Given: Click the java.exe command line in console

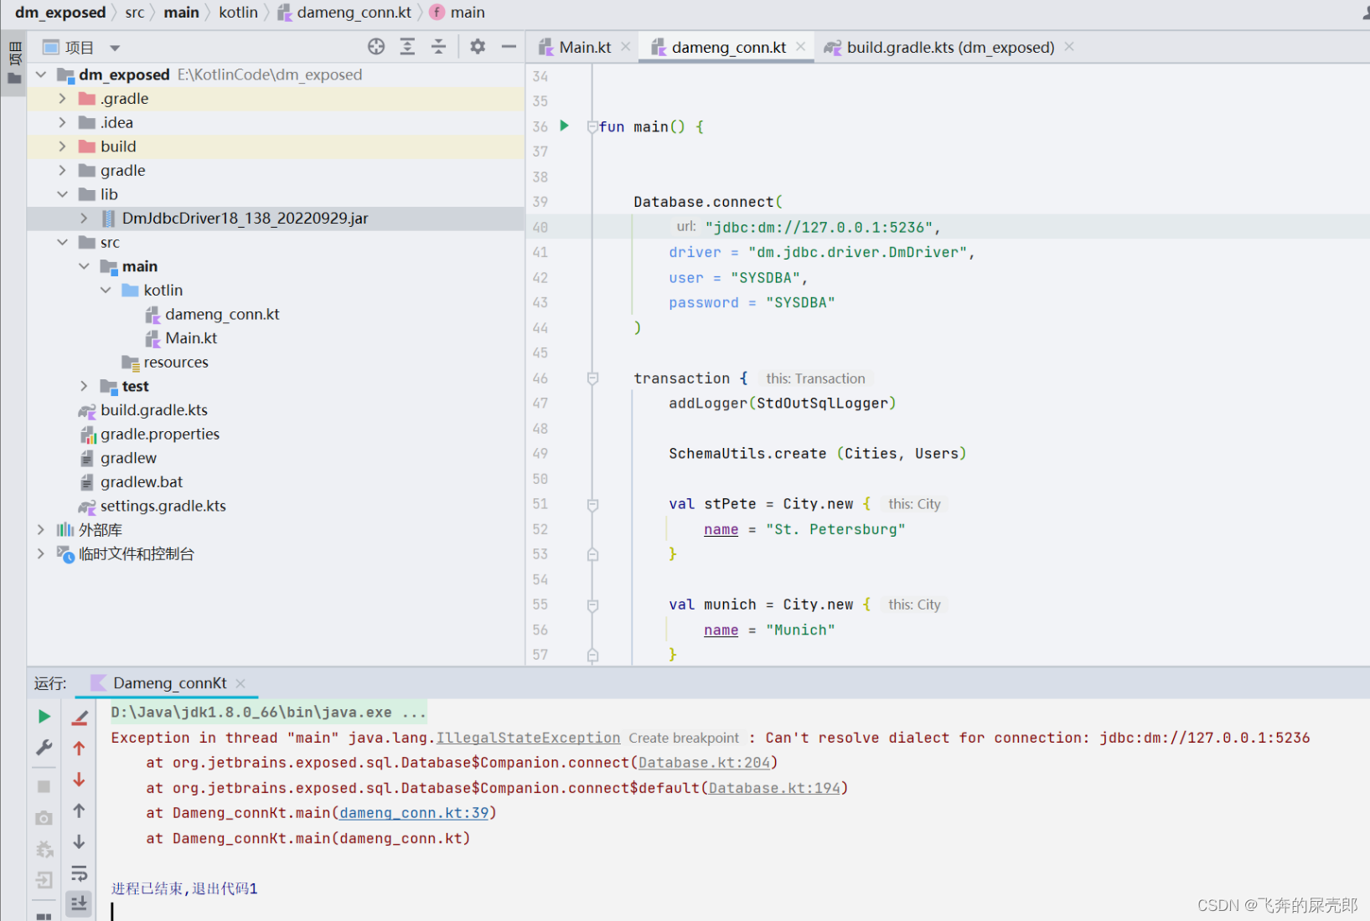Looking at the screenshot, I should point(268,713).
